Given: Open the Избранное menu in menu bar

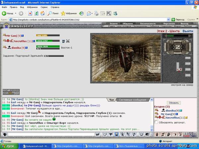Looking at the screenshot, I should pos(32,7).
